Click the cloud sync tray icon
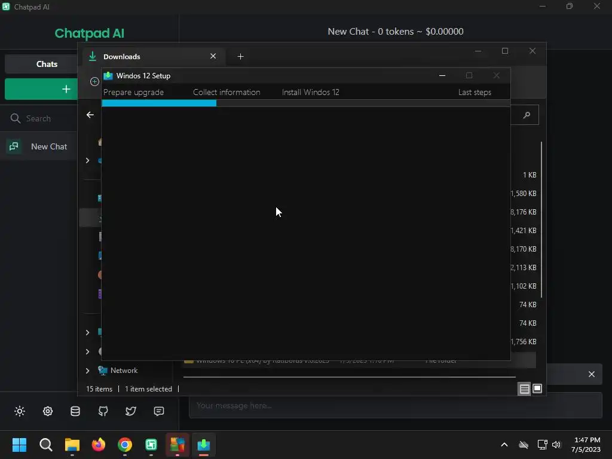612x459 pixels. tap(524, 445)
